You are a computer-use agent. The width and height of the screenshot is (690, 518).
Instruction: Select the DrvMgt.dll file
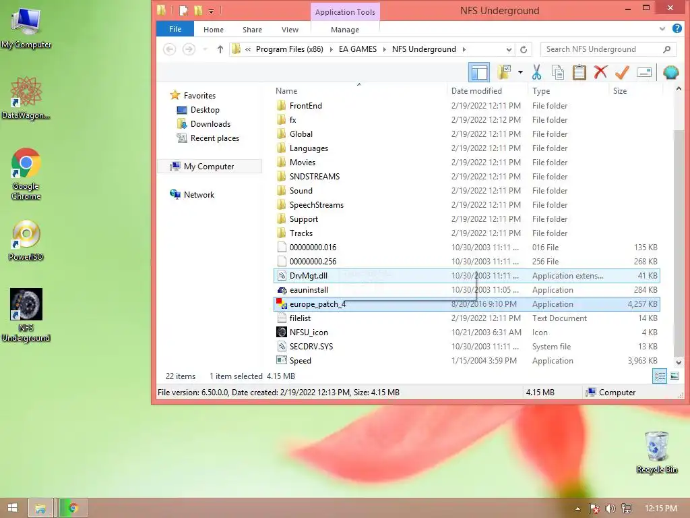tap(466, 276)
